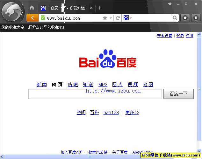Switch to 贴吧 search category
The image size is (202, 159).
point(73,85)
